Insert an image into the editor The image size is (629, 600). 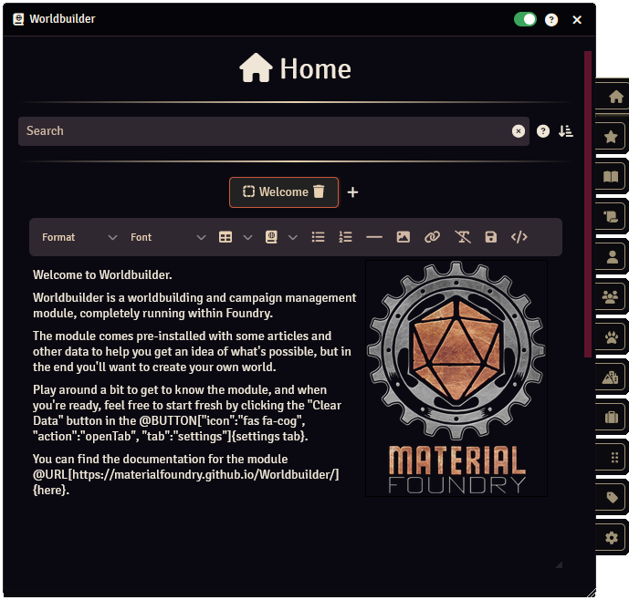click(404, 237)
